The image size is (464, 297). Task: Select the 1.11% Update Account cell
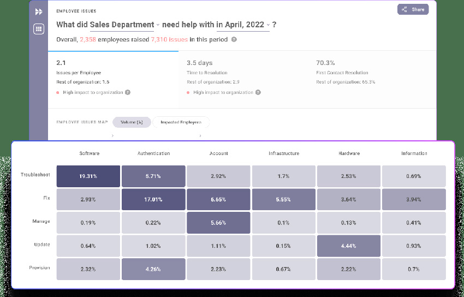point(218,246)
